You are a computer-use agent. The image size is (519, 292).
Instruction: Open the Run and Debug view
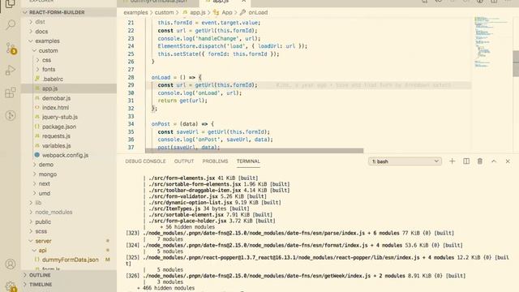pos(11,71)
